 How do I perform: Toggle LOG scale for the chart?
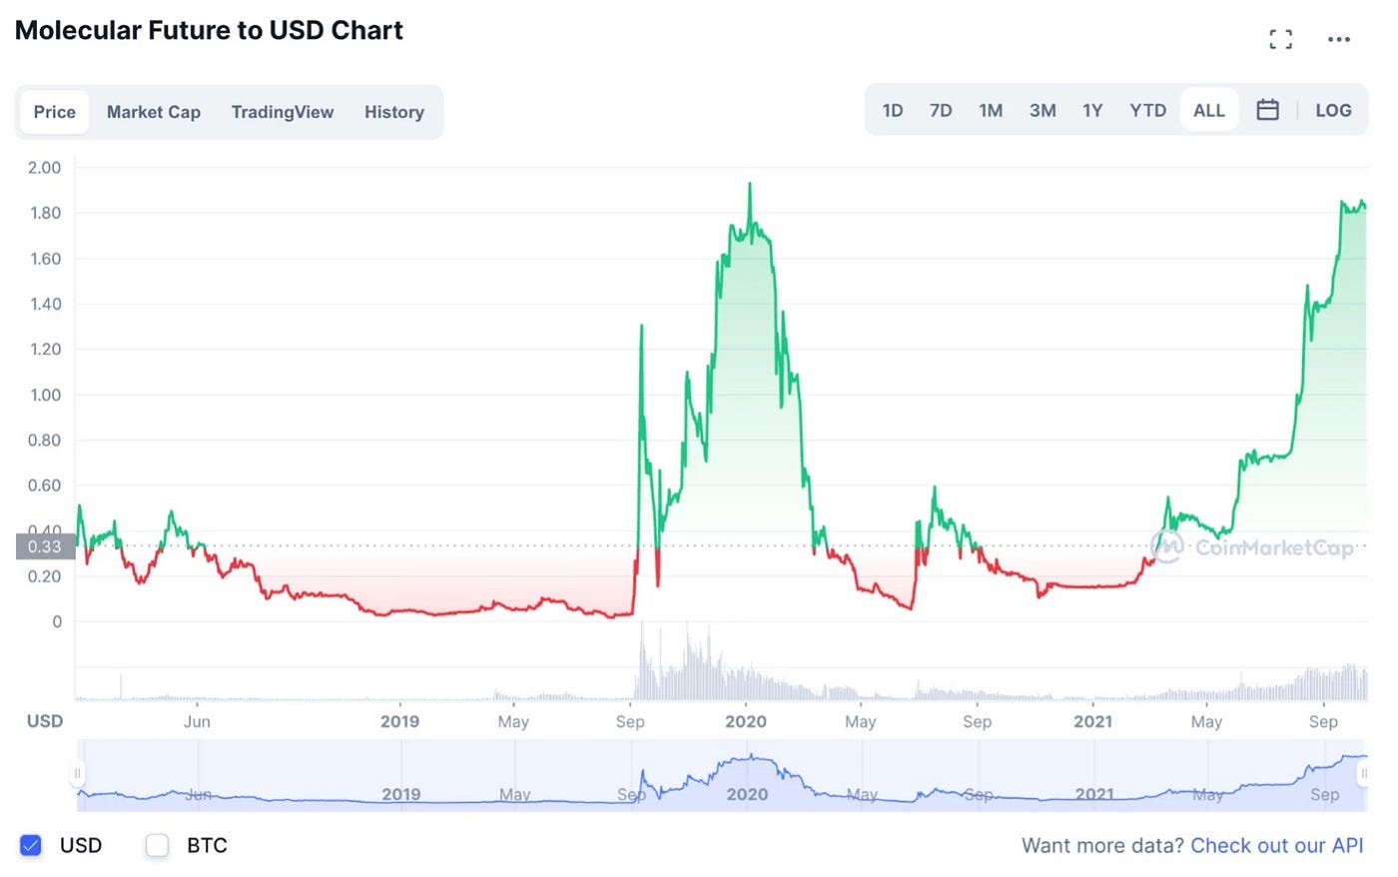[x=1333, y=110]
